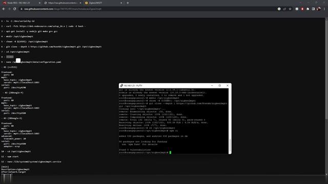Image resolution: width=328 pixels, height=184 pixels.
Task: Click the nano configuration.yaml line 9
Action: click(x=31, y=62)
